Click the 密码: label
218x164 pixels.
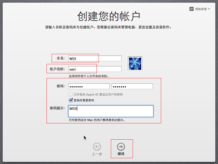[x=61, y=86]
